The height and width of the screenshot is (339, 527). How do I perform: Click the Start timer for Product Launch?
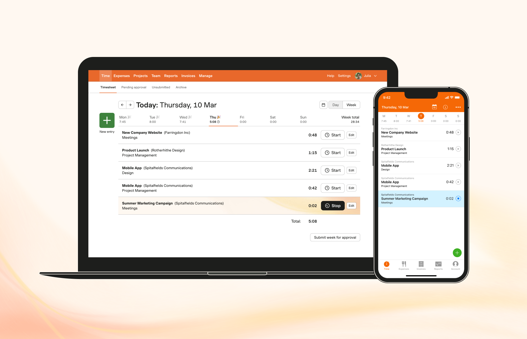point(333,153)
